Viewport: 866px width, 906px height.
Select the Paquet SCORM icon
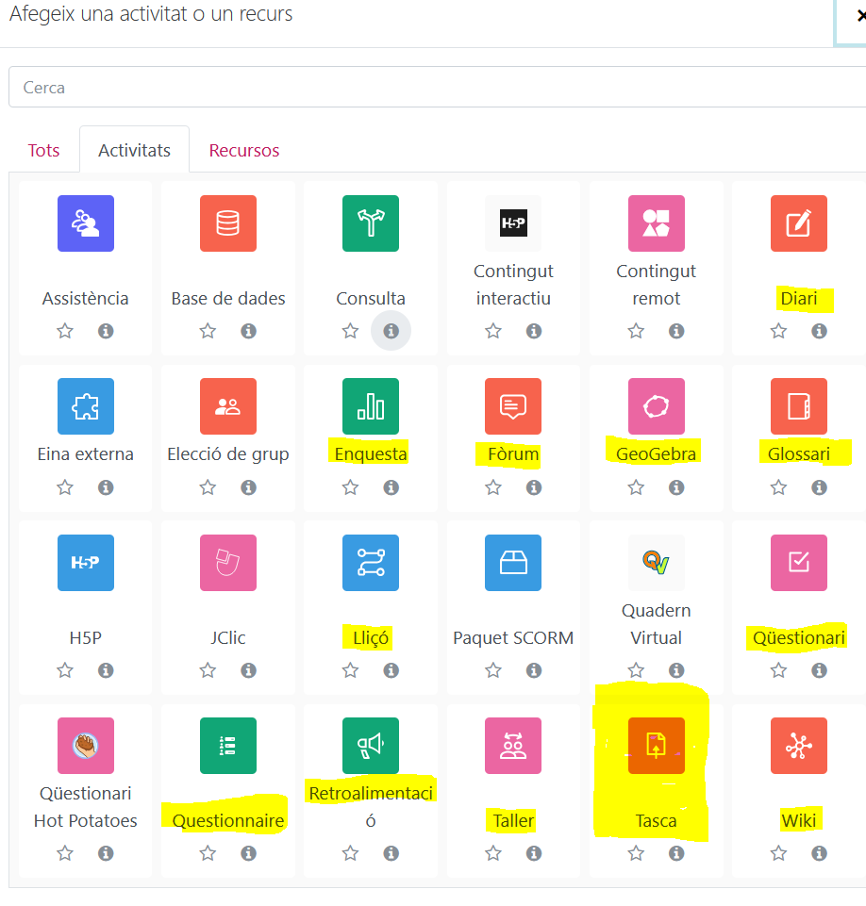[513, 563]
